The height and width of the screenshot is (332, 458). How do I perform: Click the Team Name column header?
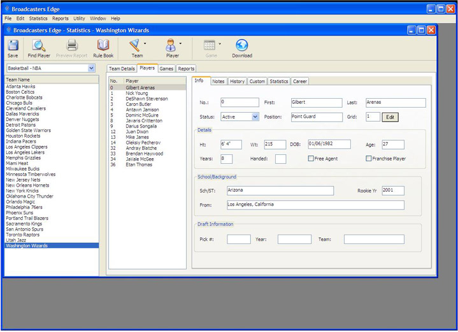click(x=52, y=80)
